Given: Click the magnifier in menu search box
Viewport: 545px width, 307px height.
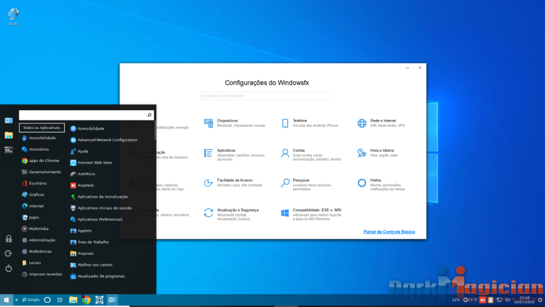Looking at the screenshot, I should (x=149, y=115).
